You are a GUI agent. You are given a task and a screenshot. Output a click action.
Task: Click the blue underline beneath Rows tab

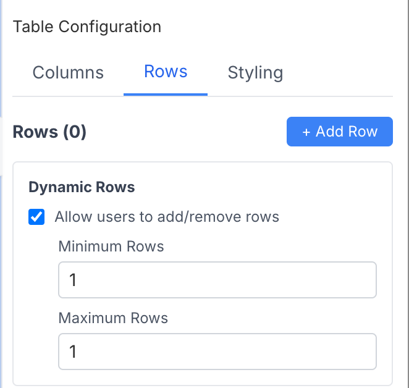tap(166, 94)
